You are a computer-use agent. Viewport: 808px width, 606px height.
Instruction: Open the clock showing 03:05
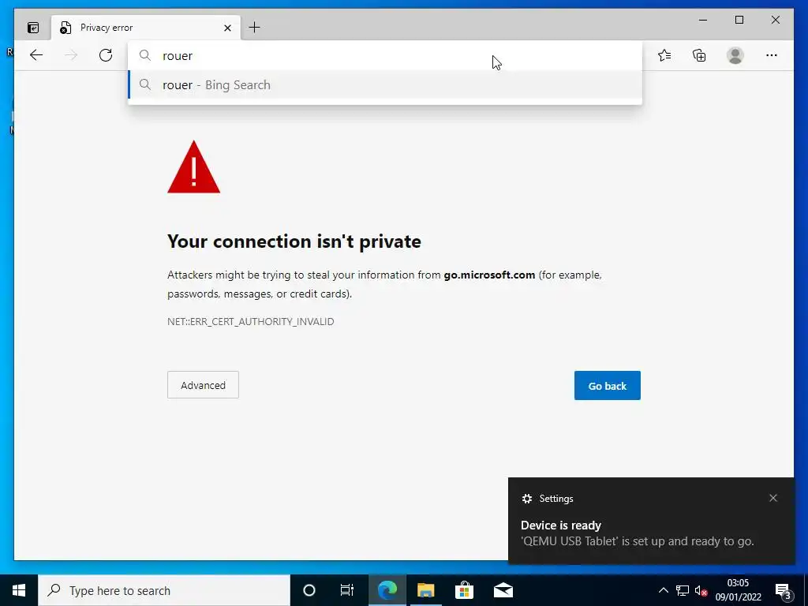(x=738, y=590)
